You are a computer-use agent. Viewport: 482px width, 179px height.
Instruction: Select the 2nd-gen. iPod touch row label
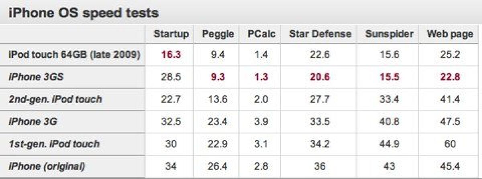(x=55, y=99)
